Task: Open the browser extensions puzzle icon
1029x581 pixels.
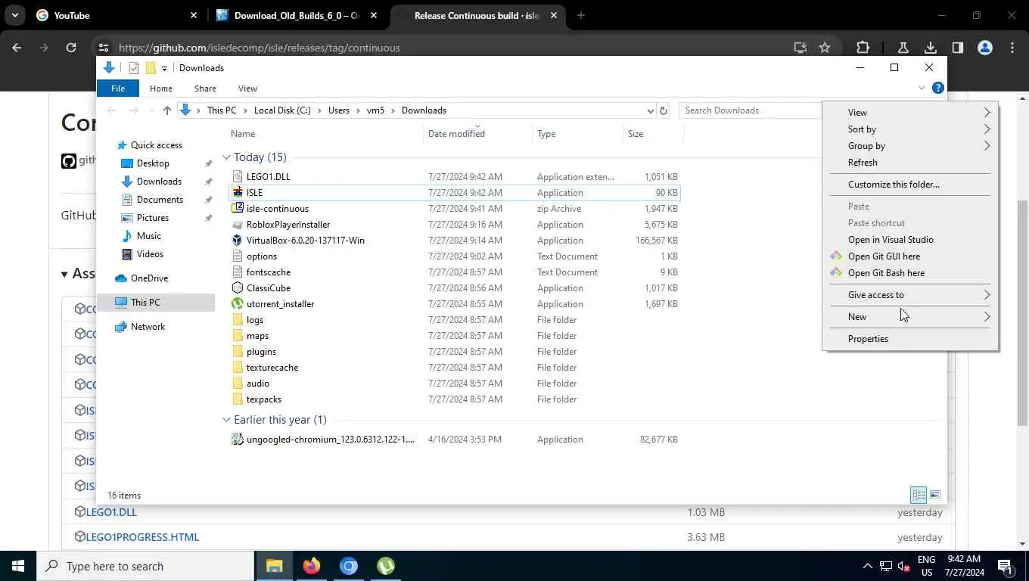Action: [863, 48]
